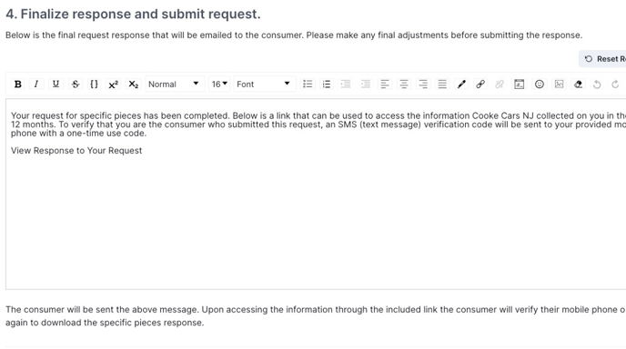Image resolution: width=626 pixels, height=349 pixels.
Task: Apply subscript formatting
Action: tap(133, 85)
